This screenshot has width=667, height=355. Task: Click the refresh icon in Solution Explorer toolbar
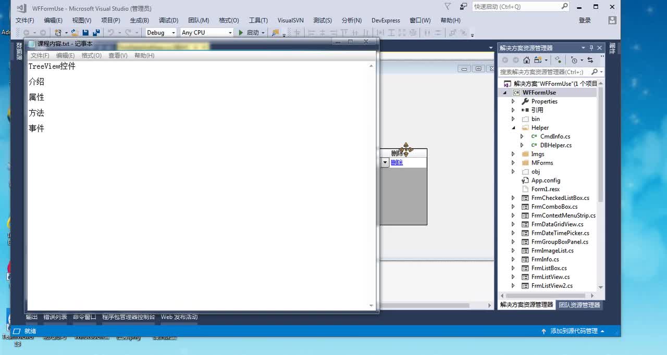(558, 60)
